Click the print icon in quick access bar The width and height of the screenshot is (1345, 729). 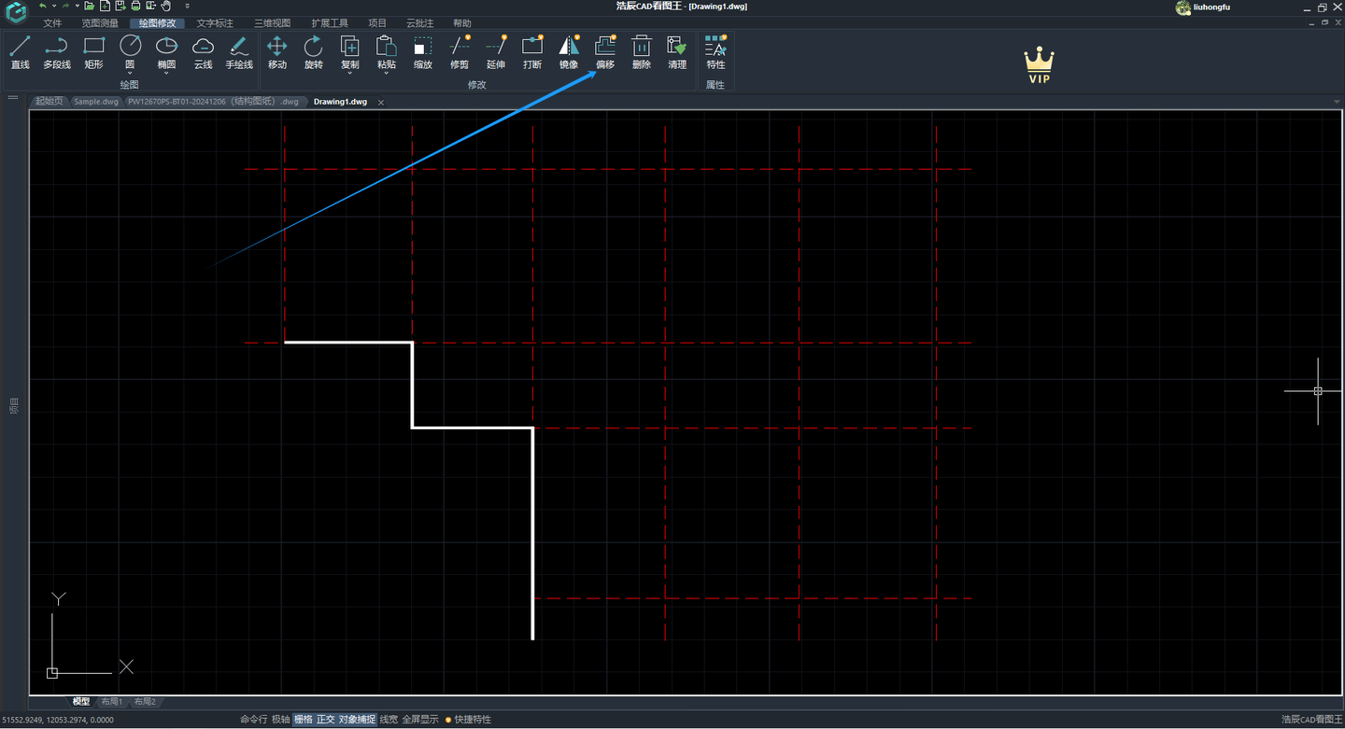135,7
